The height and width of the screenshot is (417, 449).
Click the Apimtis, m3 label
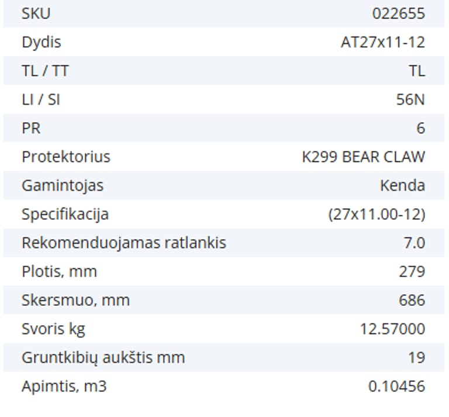click(64, 386)
